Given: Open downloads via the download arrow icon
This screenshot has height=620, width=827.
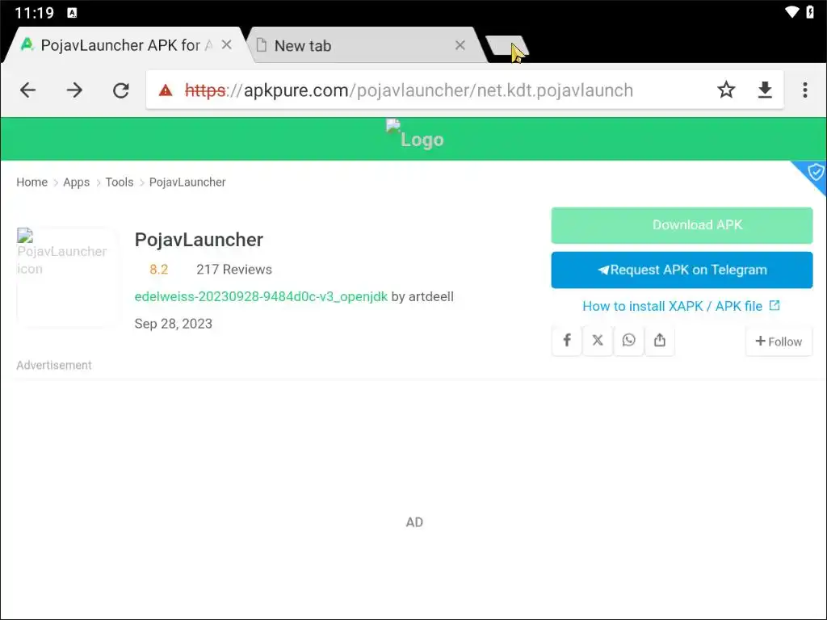Looking at the screenshot, I should [765, 90].
